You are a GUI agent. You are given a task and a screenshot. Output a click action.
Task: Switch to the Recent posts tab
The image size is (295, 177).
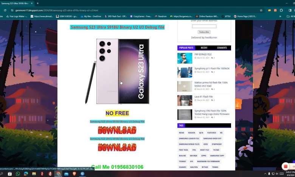tap(204, 48)
